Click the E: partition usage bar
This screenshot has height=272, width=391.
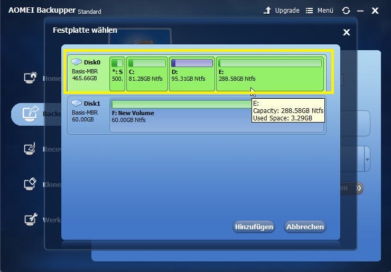click(x=270, y=63)
